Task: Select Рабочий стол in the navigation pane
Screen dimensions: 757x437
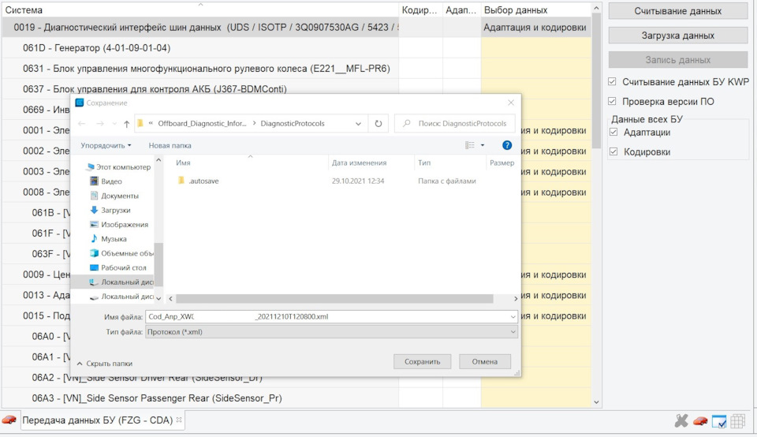Action: pos(124,267)
